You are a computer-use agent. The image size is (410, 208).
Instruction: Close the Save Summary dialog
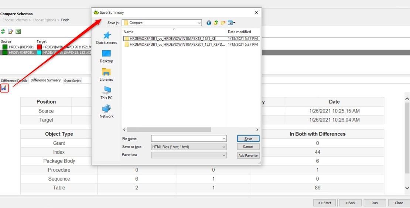coord(256,12)
